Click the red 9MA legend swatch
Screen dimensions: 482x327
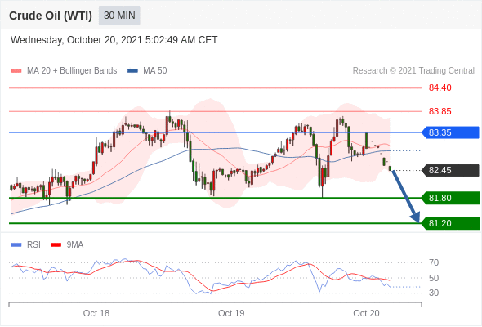click(56, 245)
